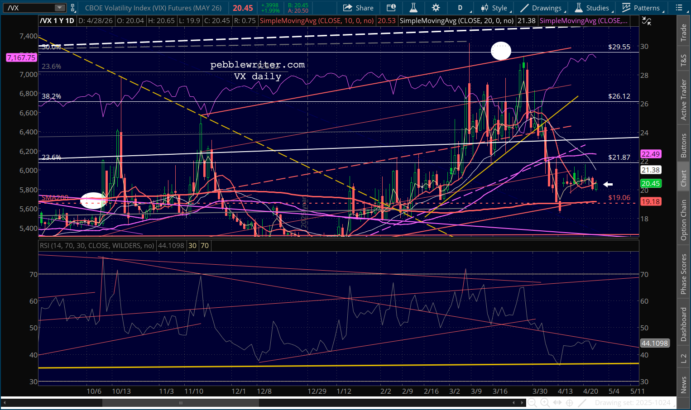
Task: Click the quote details card icon
Action: tap(391, 8)
